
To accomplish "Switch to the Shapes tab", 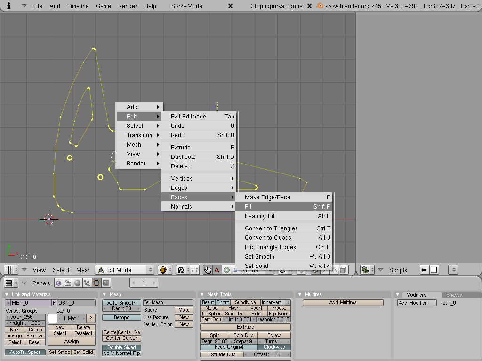I will 454,295.
